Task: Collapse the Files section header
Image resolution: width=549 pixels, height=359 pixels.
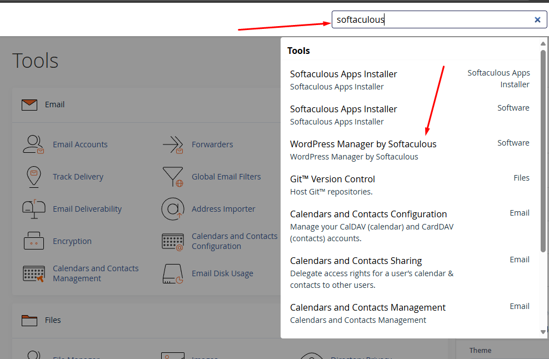Action: click(x=53, y=320)
